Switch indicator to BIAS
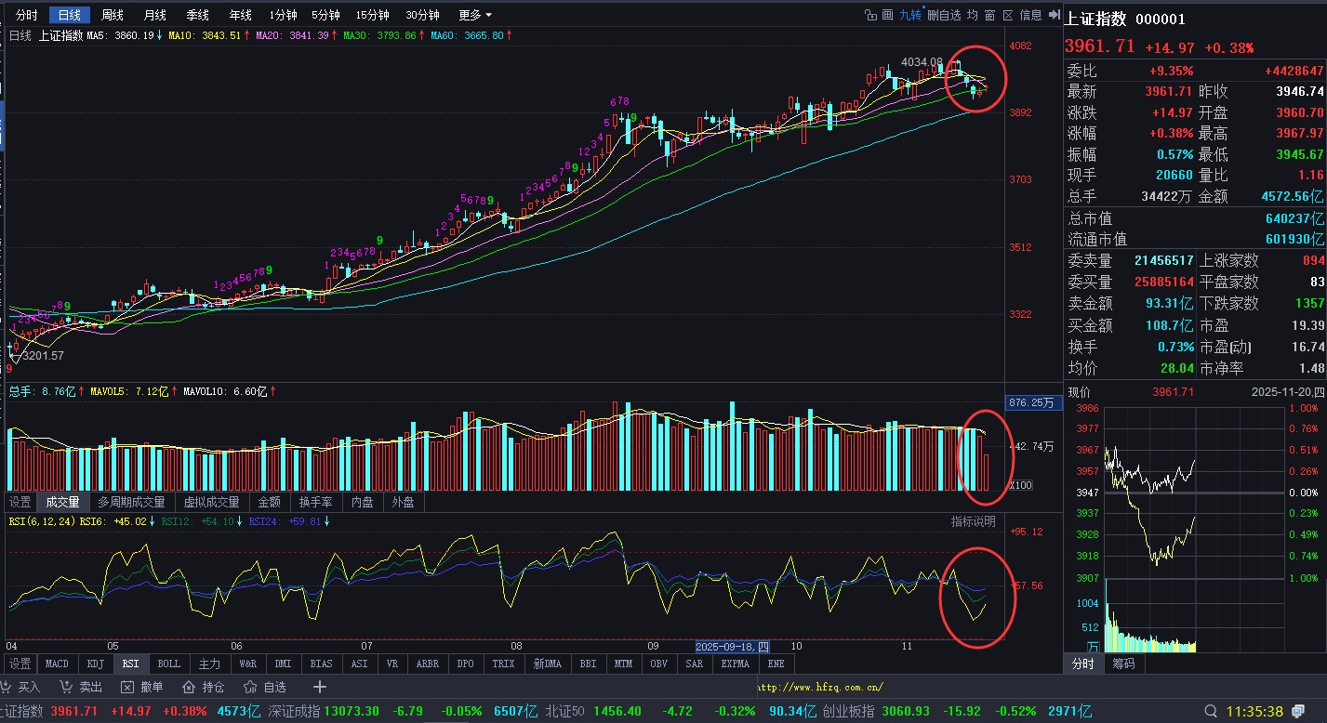1327x723 pixels. pyautogui.click(x=322, y=664)
